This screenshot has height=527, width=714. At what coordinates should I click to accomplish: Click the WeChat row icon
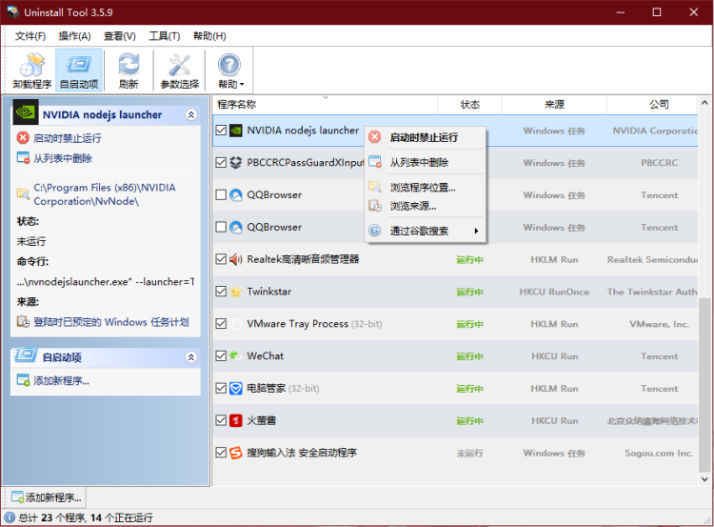click(235, 356)
